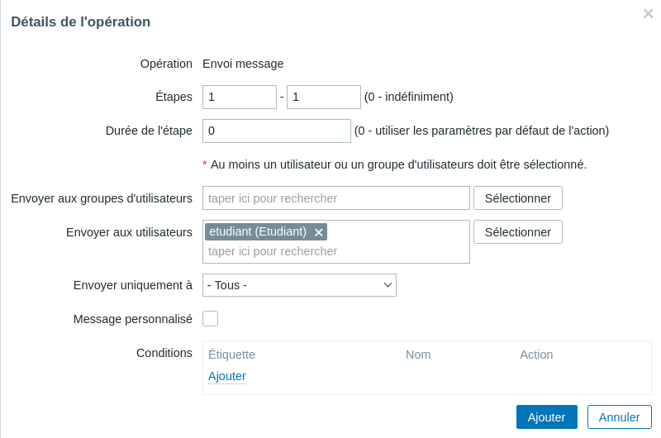Viewport: 661px width, 438px height.
Task: Open the Envoyer uniquement à dropdown
Action: coord(299,285)
